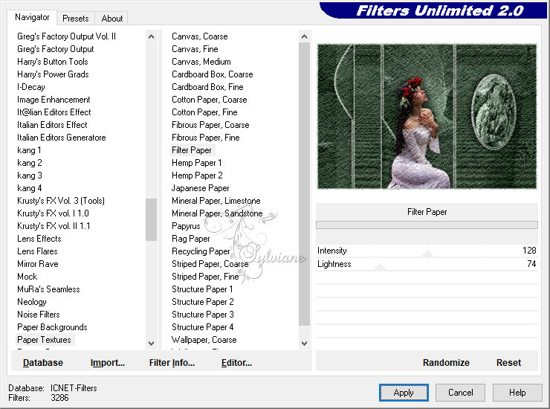550x409 pixels.
Task: Open the About tab
Action: pos(112,19)
